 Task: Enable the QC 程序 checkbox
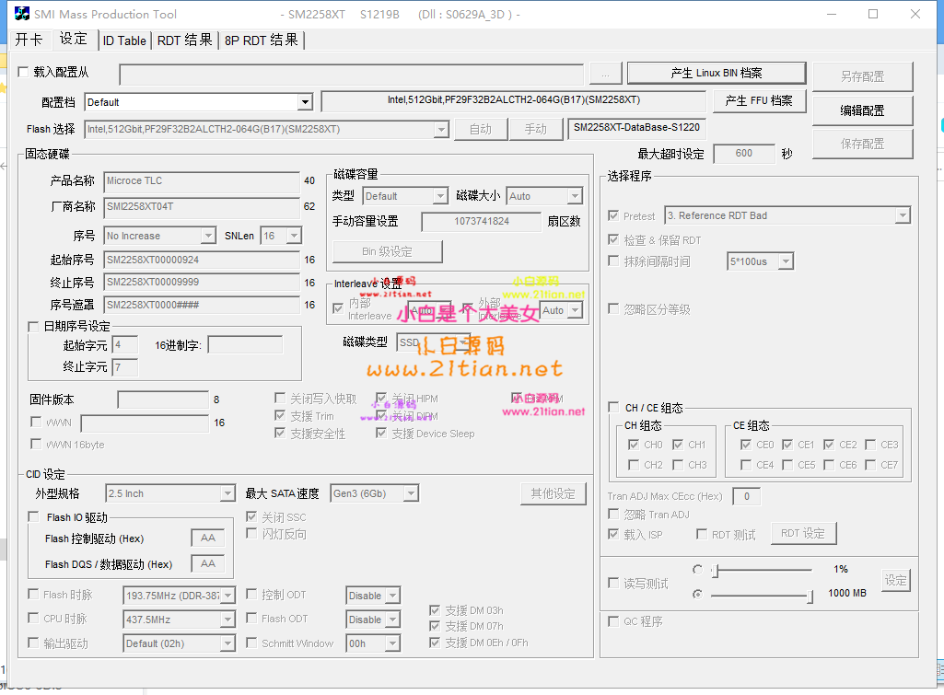pyautogui.click(x=613, y=621)
